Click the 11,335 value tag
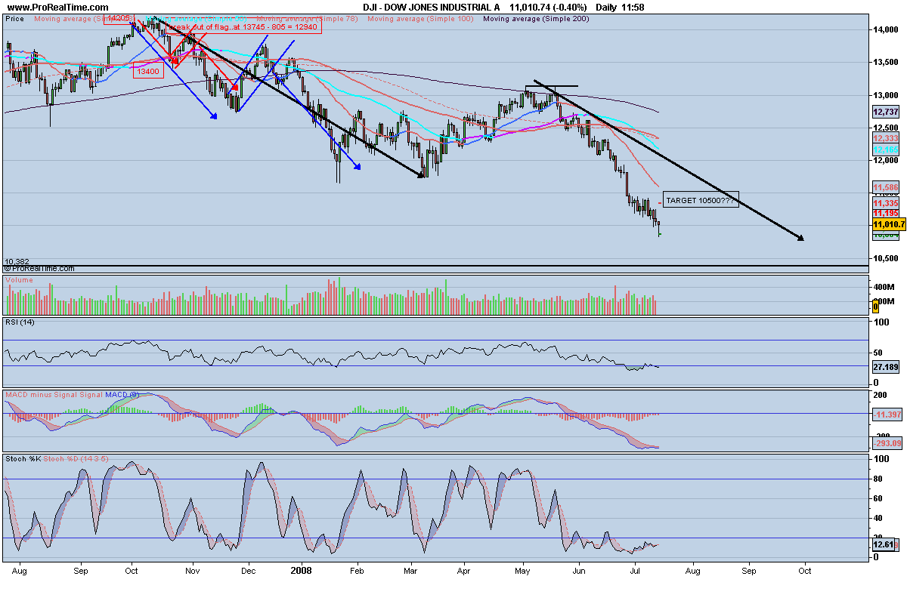This screenshot has width=907, height=604. (x=885, y=204)
